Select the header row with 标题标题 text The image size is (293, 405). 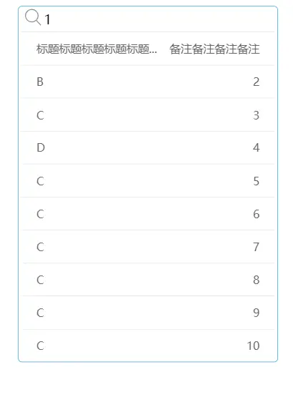point(148,49)
